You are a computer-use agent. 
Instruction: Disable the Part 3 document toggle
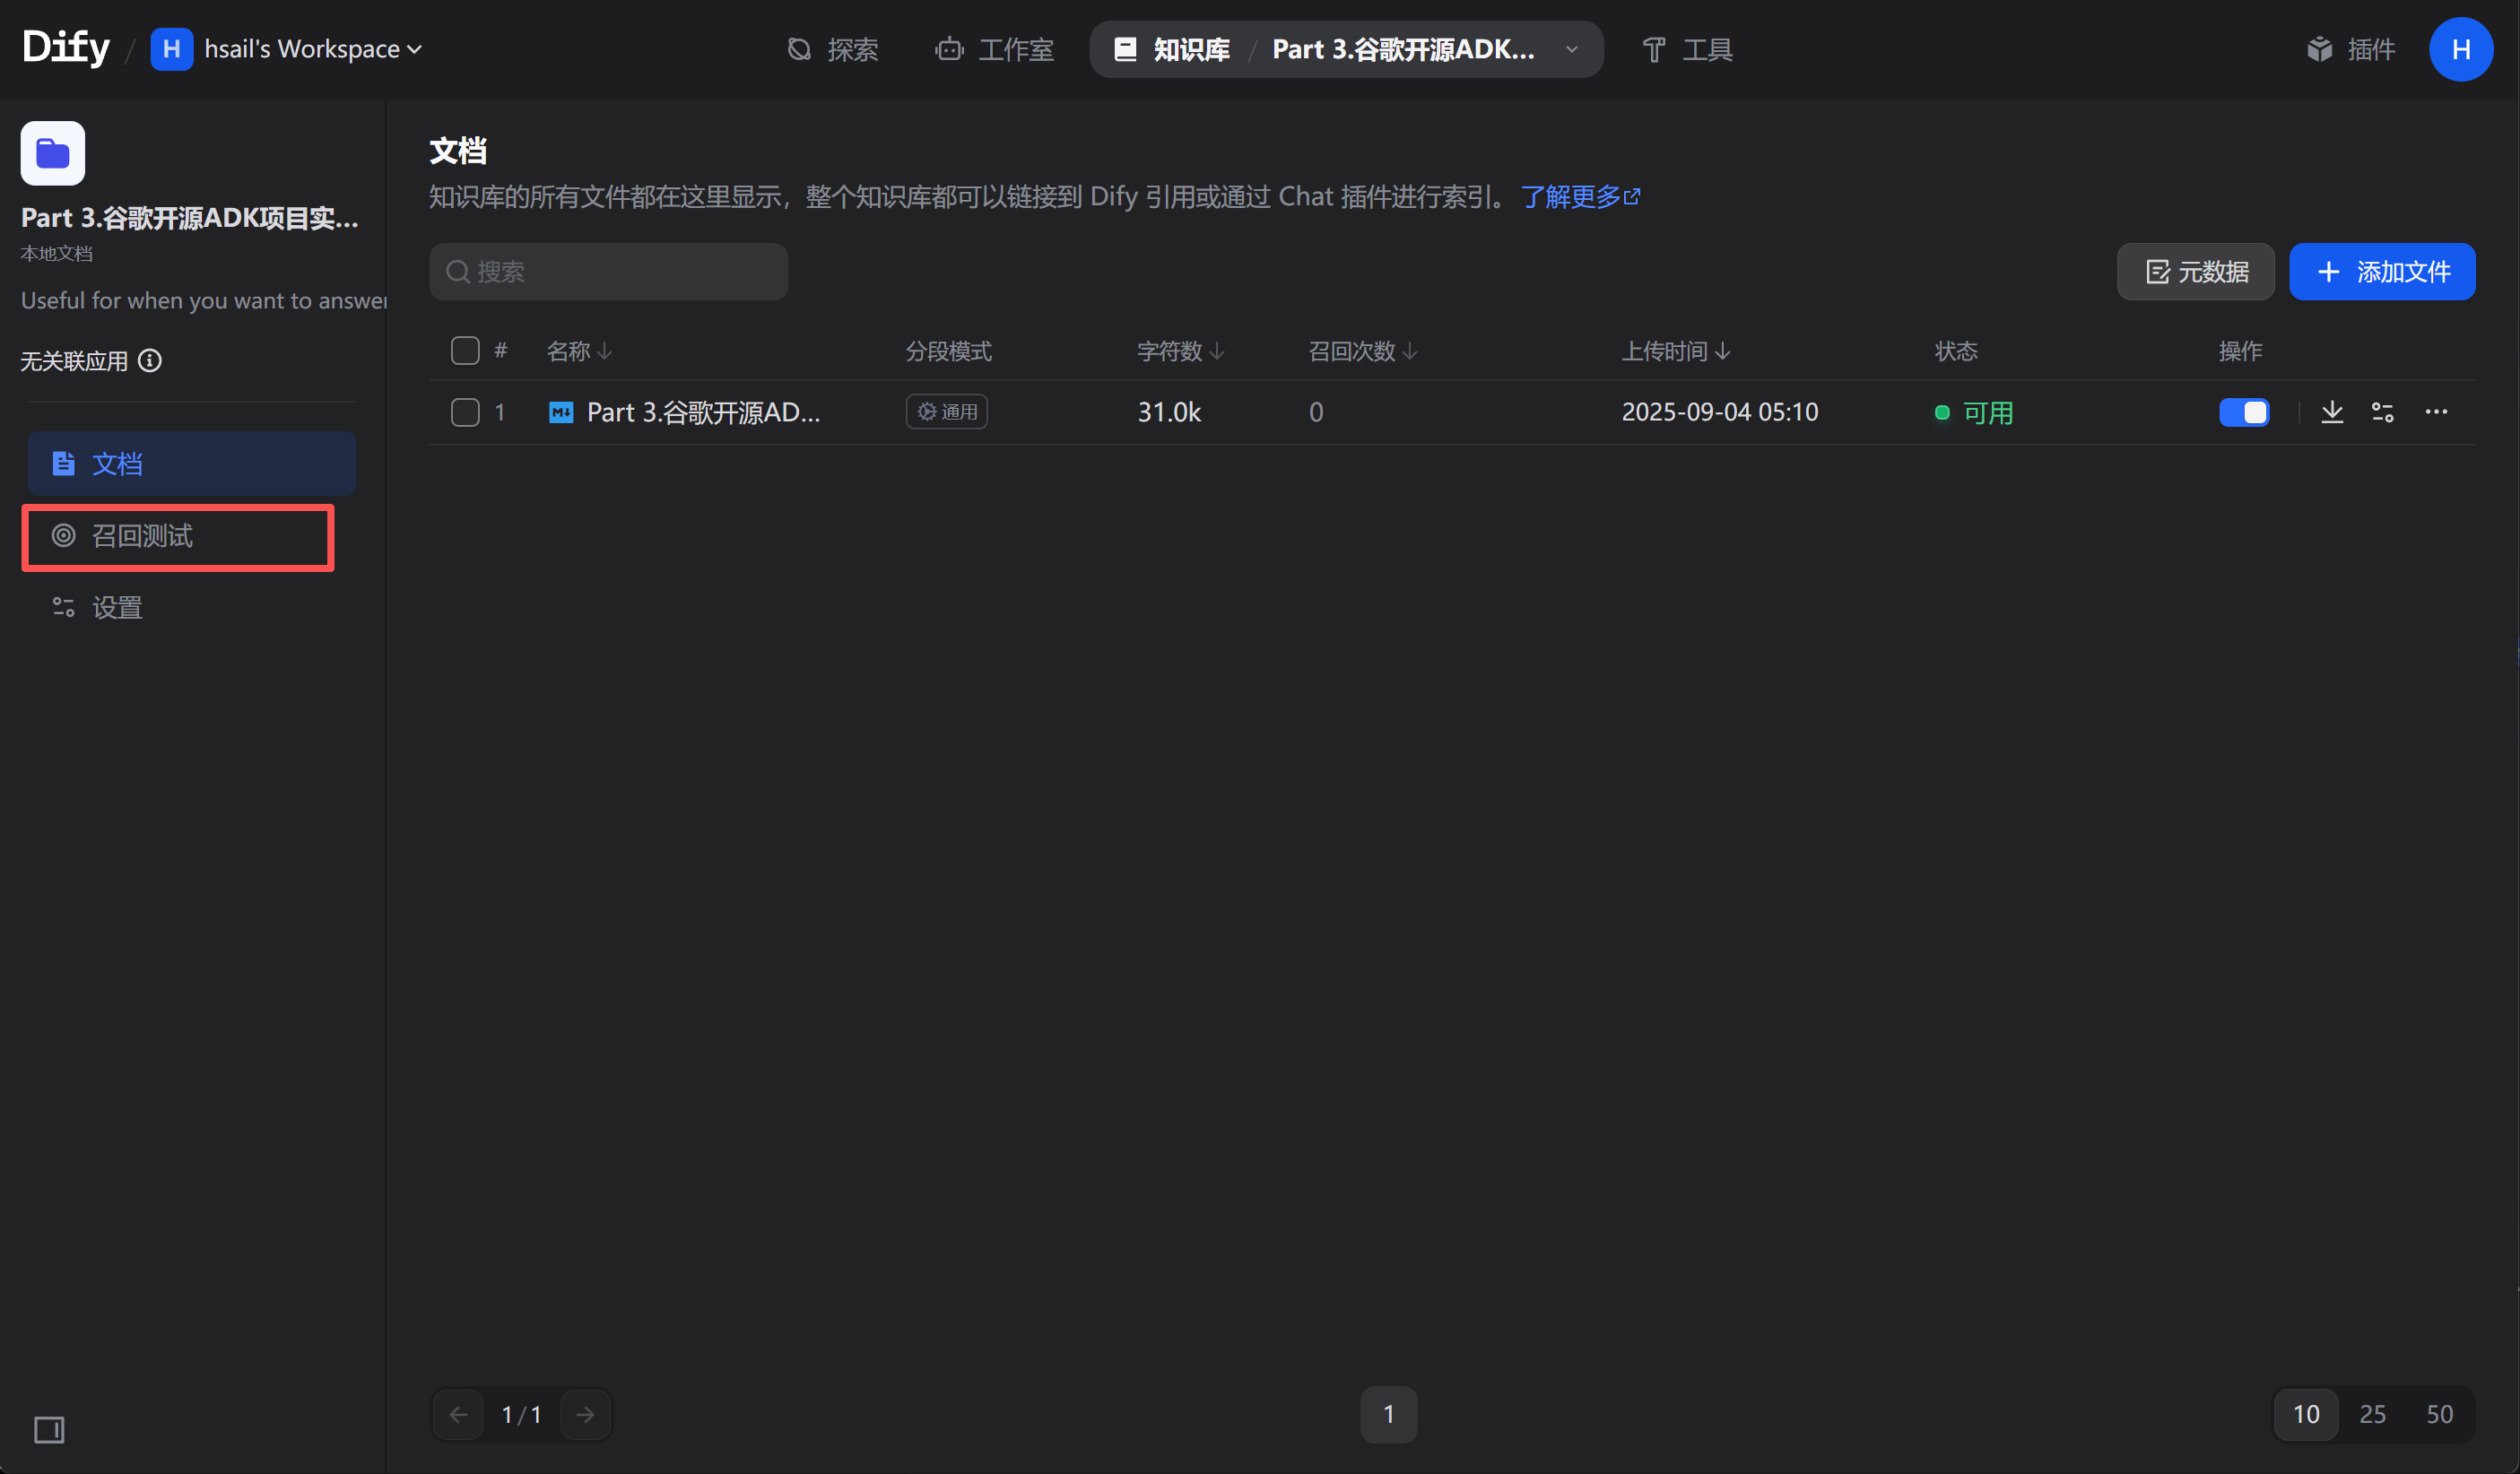(2244, 412)
